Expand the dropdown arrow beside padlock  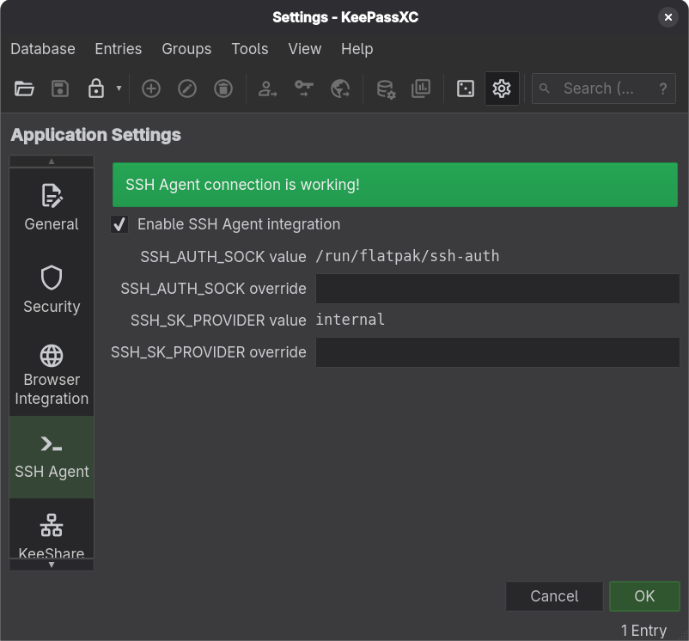(119, 89)
